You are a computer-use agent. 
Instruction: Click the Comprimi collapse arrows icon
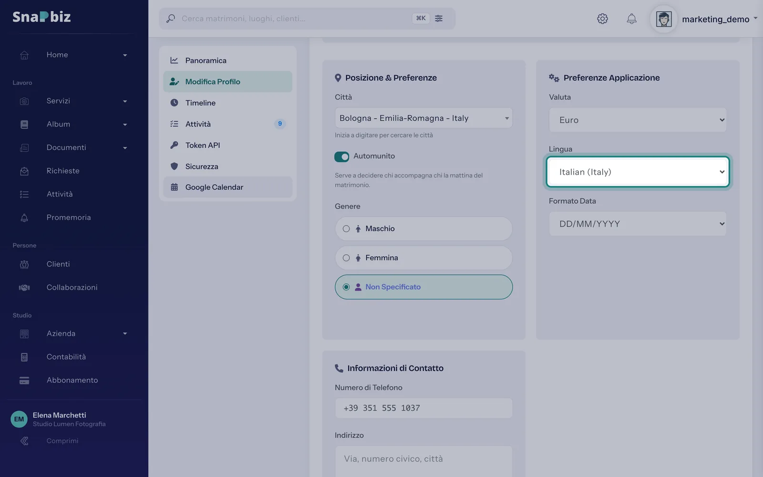pyautogui.click(x=24, y=441)
